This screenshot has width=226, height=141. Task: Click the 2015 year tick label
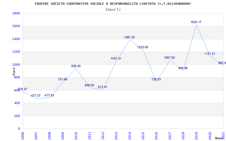(143, 136)
